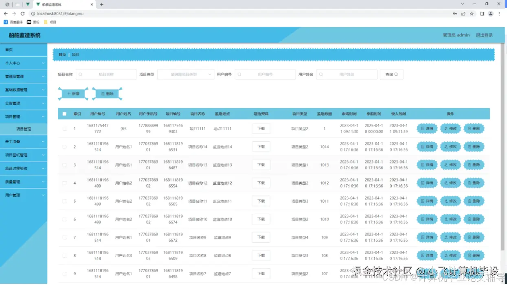Click 退出登录 to log out
The height and width of the screenshot is (285, 507).
pyautogui.click(x=484, y=35)
